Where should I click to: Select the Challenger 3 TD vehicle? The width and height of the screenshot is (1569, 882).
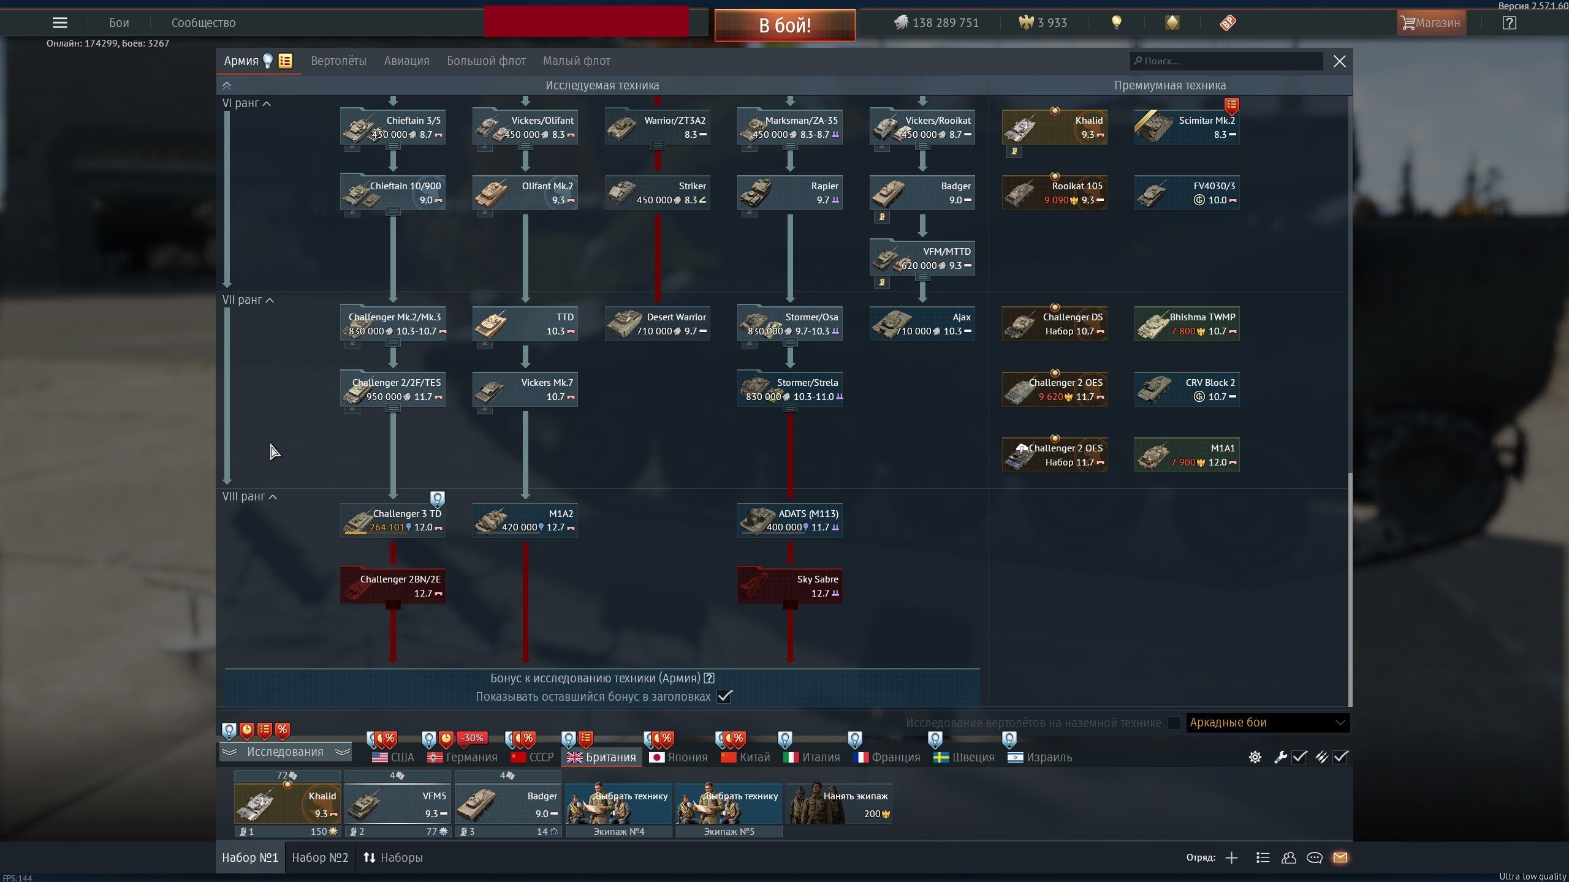pyautogui.click(x=393, y=520)
